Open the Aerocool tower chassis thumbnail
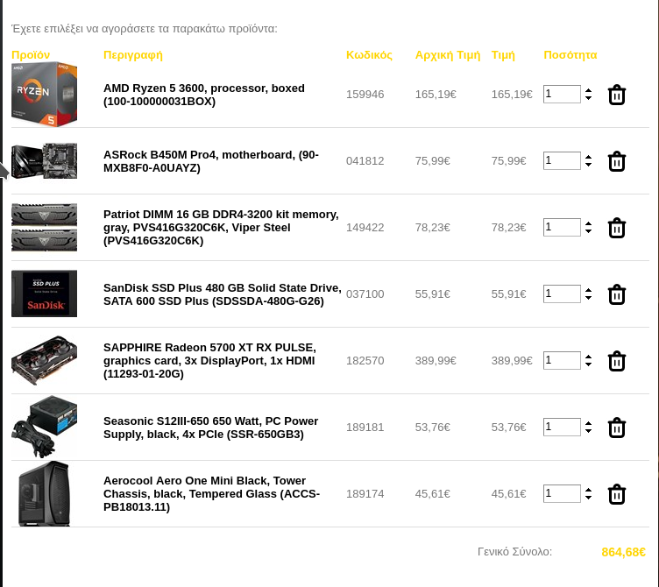Screen dimensions: 659x587 click(44, 494)
